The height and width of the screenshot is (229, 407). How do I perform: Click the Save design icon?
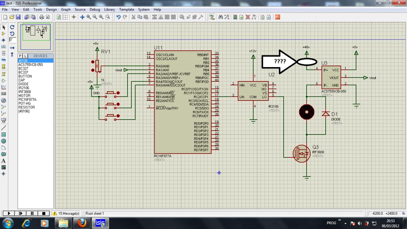coord(18,17)
